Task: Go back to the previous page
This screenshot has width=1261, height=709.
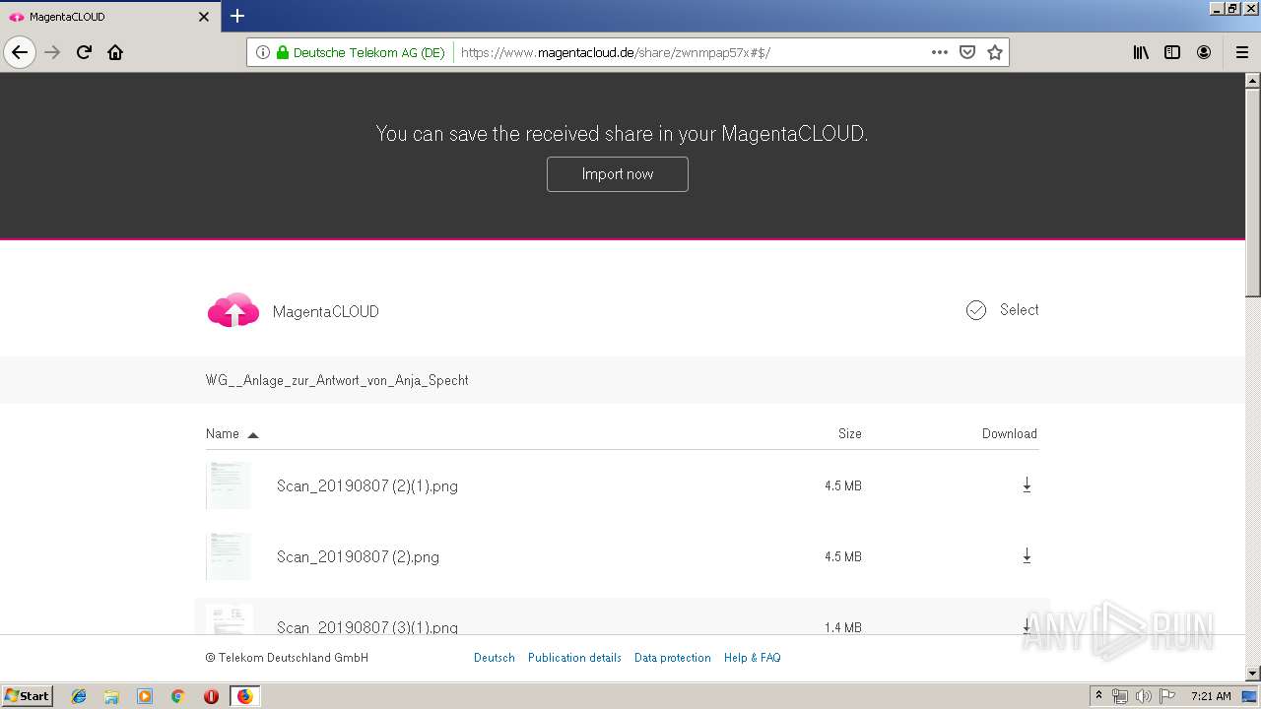Action: point(20,52)
